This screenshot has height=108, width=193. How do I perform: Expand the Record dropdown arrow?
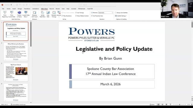pyautogui.click(x=59, y=17)
